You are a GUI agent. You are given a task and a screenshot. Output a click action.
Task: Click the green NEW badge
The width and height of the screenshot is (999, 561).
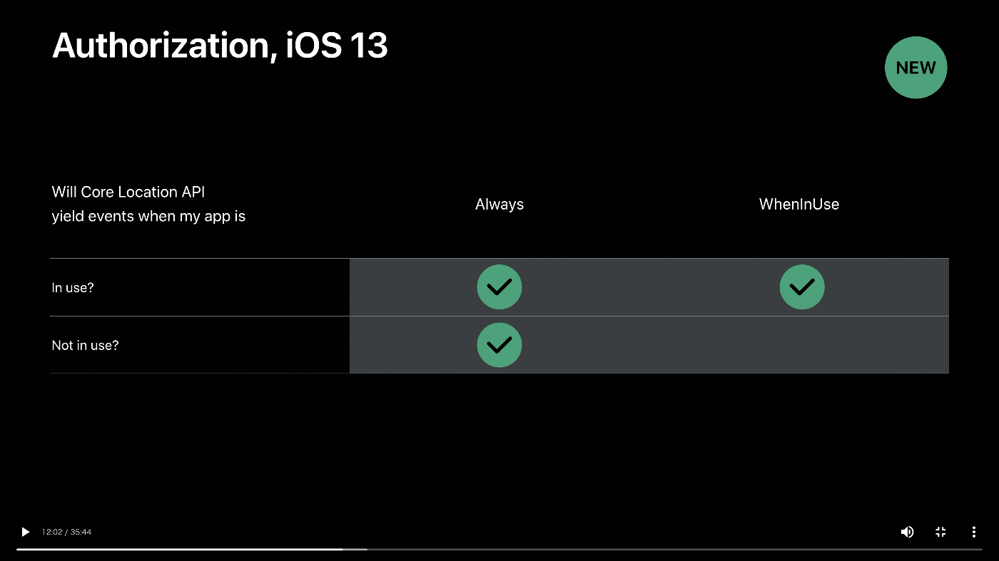coord(916,68)
